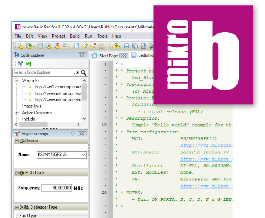Click the Code Explorer horizontal scroll left arrow
This screenshot has width=265, height=218.
pos(16,124)
